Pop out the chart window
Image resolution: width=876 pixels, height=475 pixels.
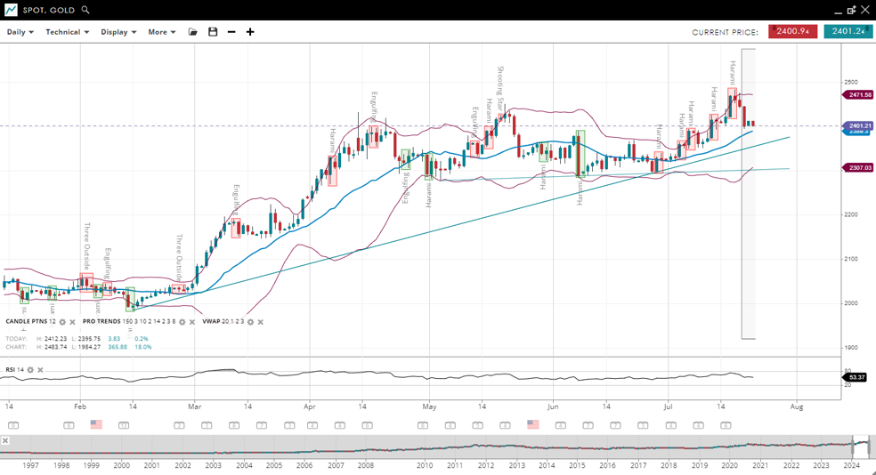(851, 10)
